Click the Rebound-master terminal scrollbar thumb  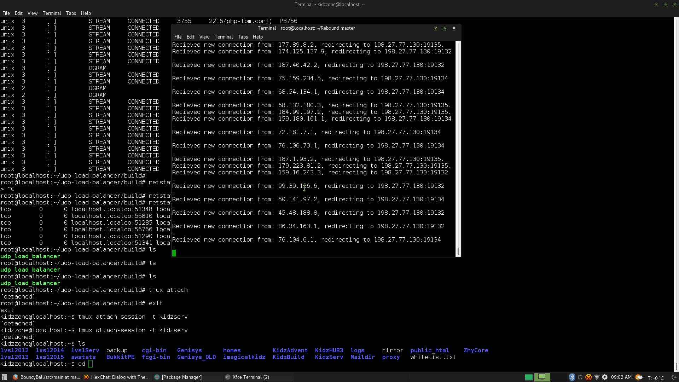click(458, 251)
